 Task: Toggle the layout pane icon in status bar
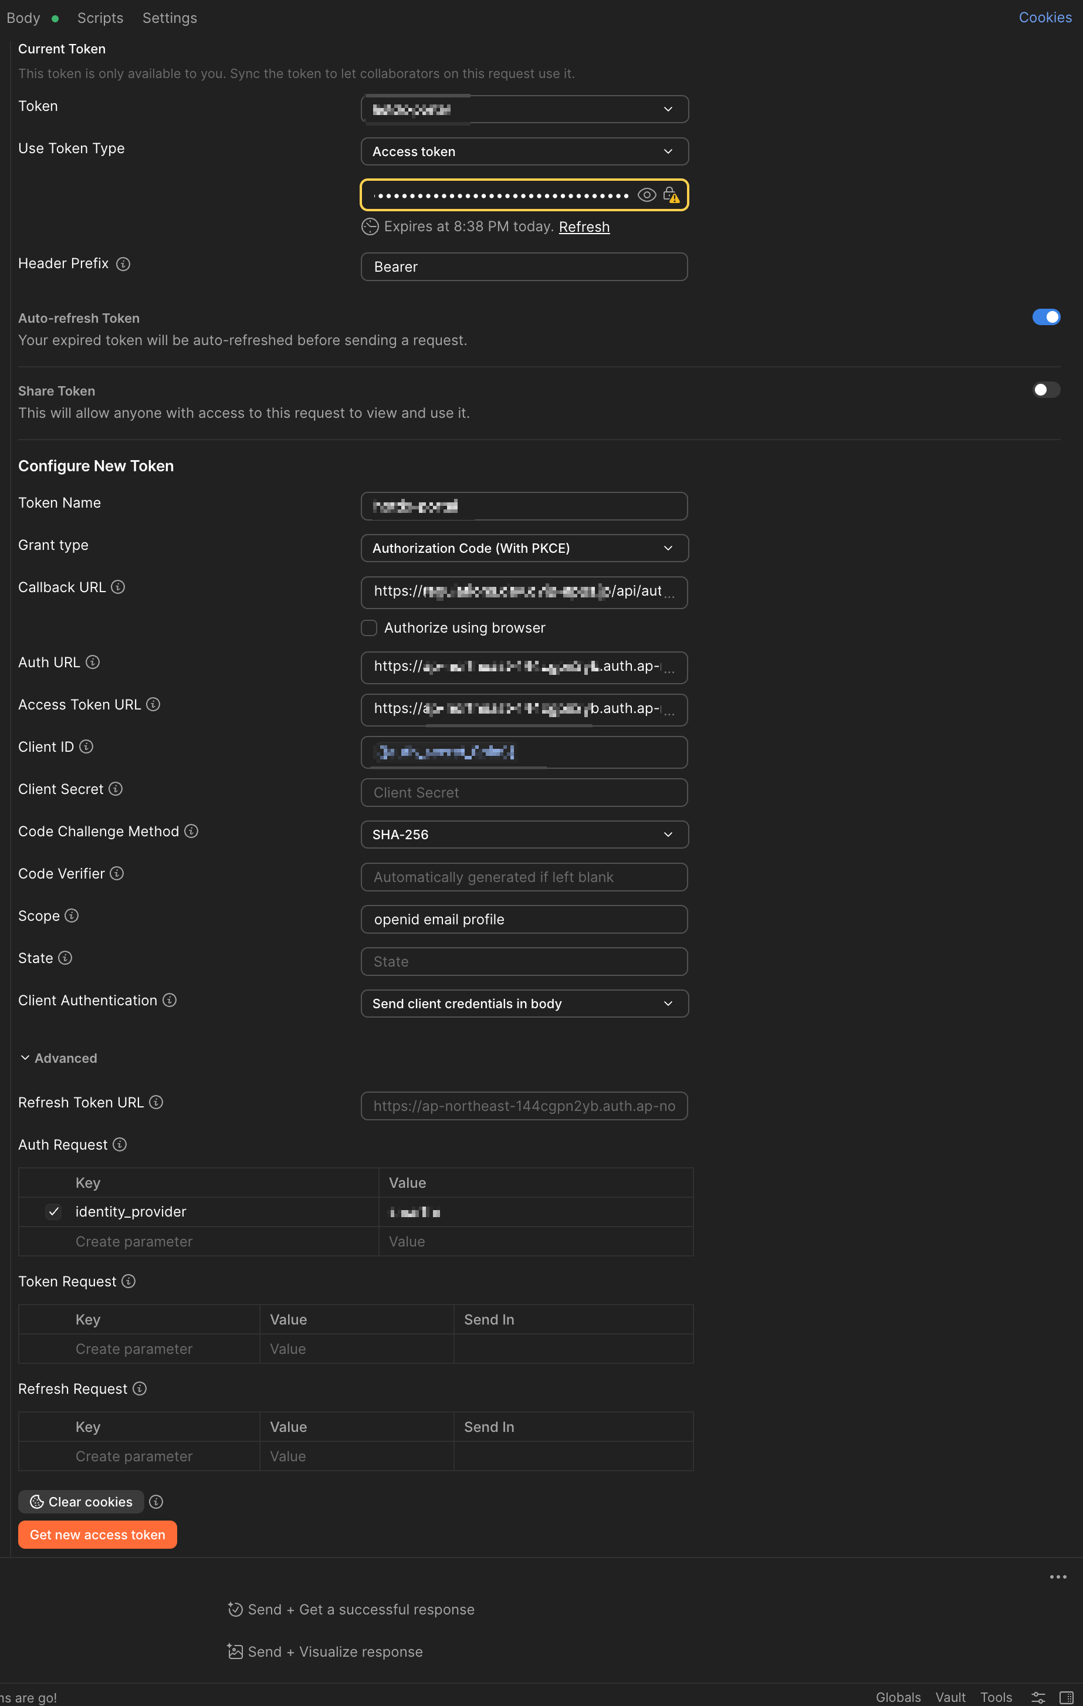point(1065,1697)
